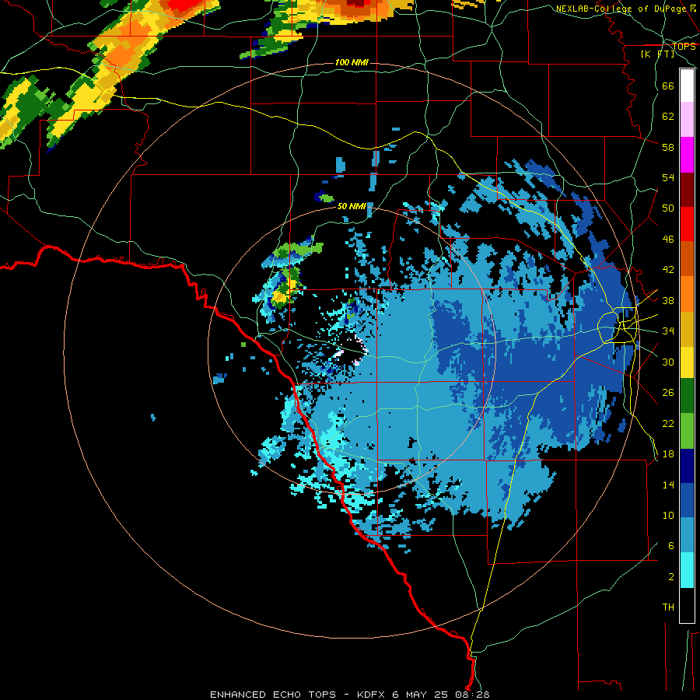This screenshot has width=700, height=700.
Task: Click the legend value '42'
Action: click(x=668, y=270)
